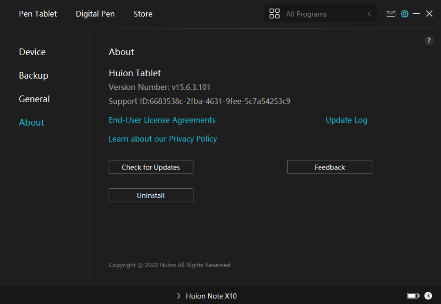Check the battery status icon
The height and width of the screenshot is (304, 441).
(413, 296)
